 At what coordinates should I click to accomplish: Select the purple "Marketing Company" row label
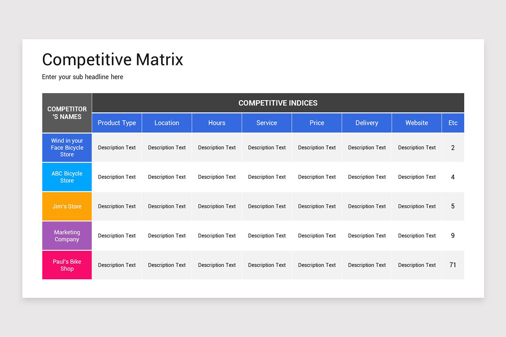coord(67,235)
